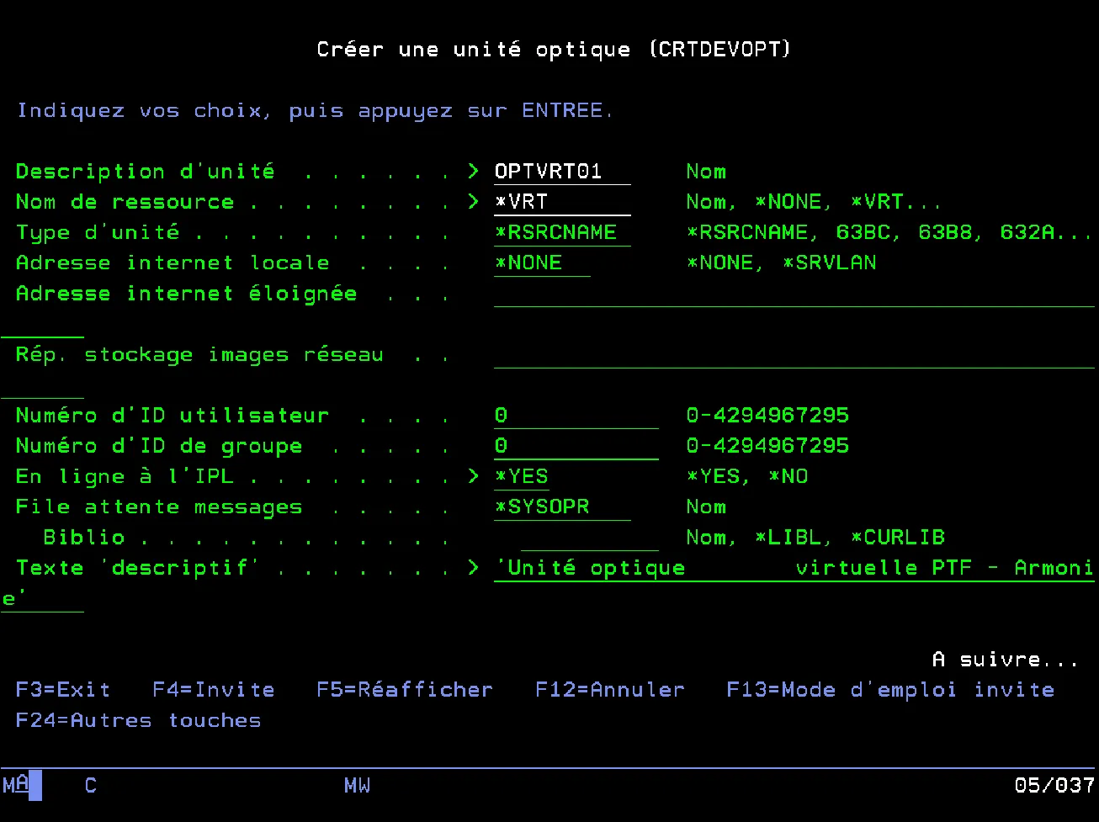Click the 'Numéro d'ID de groupe' label
Viewport: 1099px width, 822px height.
(x=159, y=446)
